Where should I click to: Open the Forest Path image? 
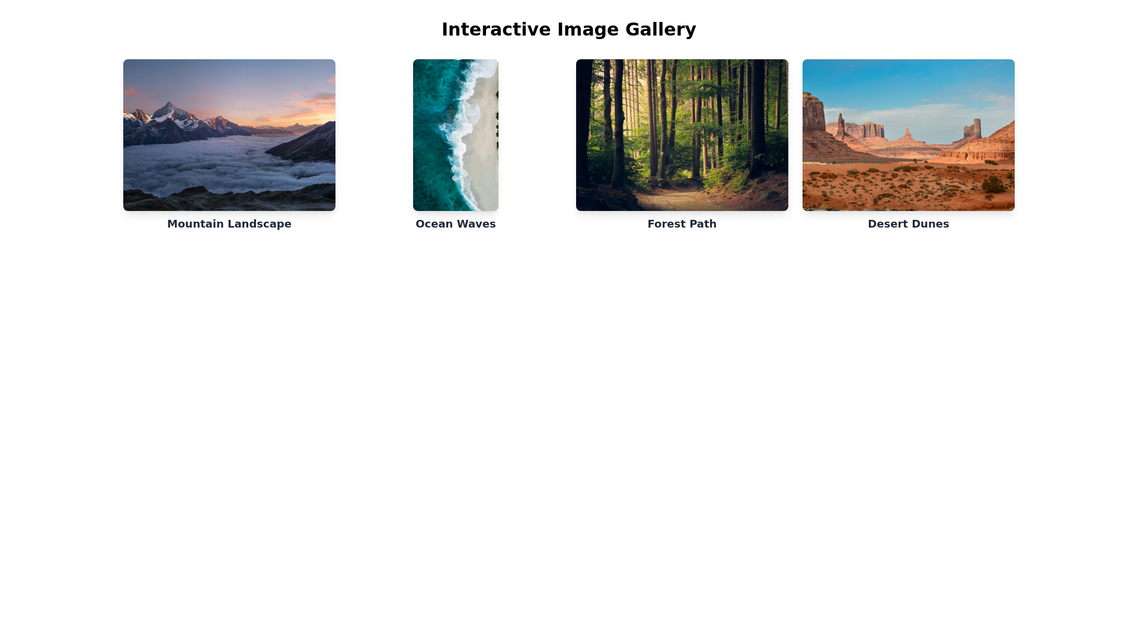pyautogui.click(x=682, y=135)
